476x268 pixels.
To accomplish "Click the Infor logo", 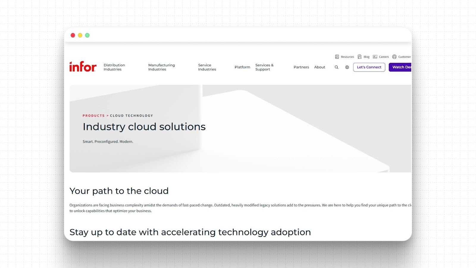I will [x=83, y=66].
